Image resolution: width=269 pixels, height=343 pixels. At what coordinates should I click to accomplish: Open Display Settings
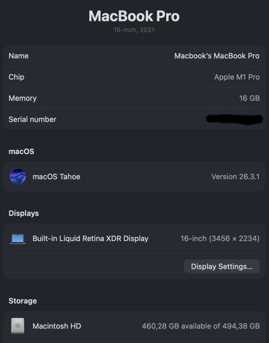click(222, 266)
